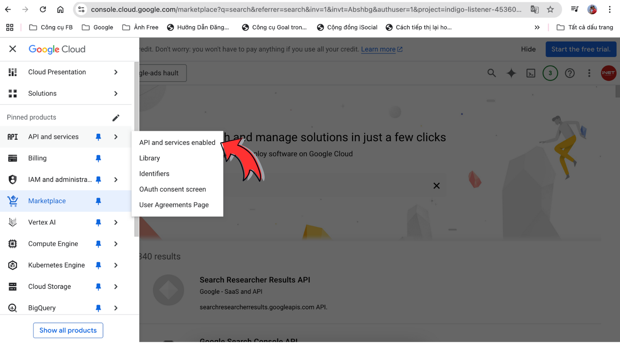This screenshot has height=349, width=620.
Task: Open Chrome three-dot menu
Action: [609, 9]
